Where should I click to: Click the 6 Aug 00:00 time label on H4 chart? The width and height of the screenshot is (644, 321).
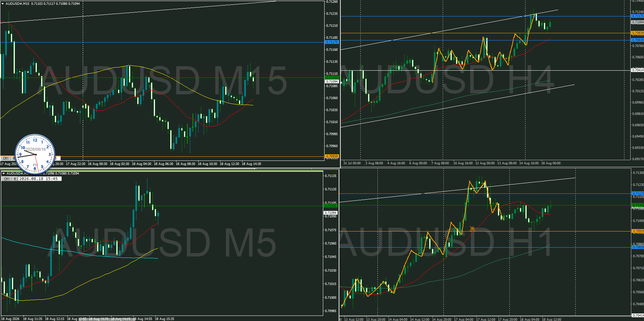click(418, 163)
